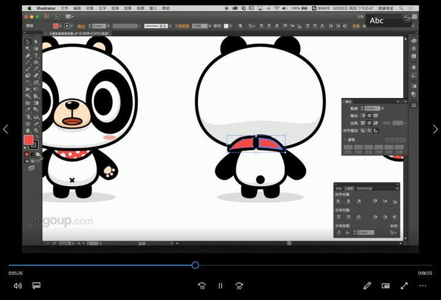
Task: Set stroke cap to butt cap
Action: pyautogui.click(x=363, y=116)
